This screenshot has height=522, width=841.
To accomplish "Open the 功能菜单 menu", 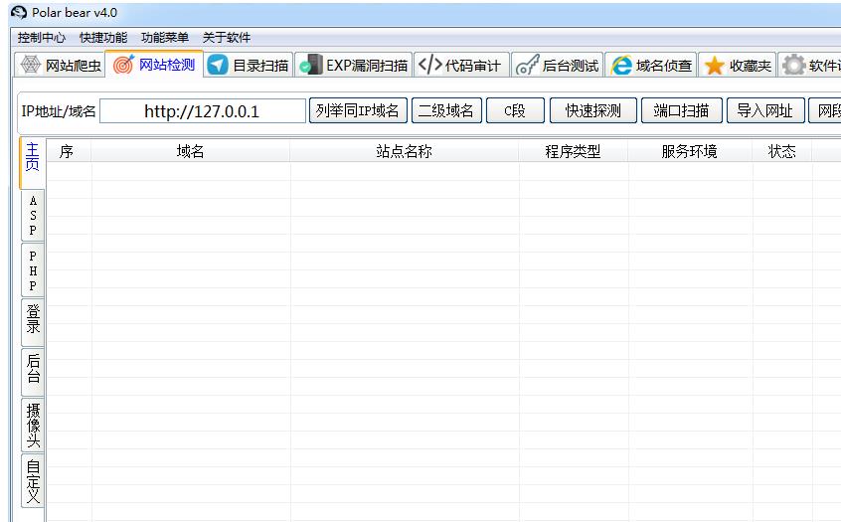I will pos(165,38).
